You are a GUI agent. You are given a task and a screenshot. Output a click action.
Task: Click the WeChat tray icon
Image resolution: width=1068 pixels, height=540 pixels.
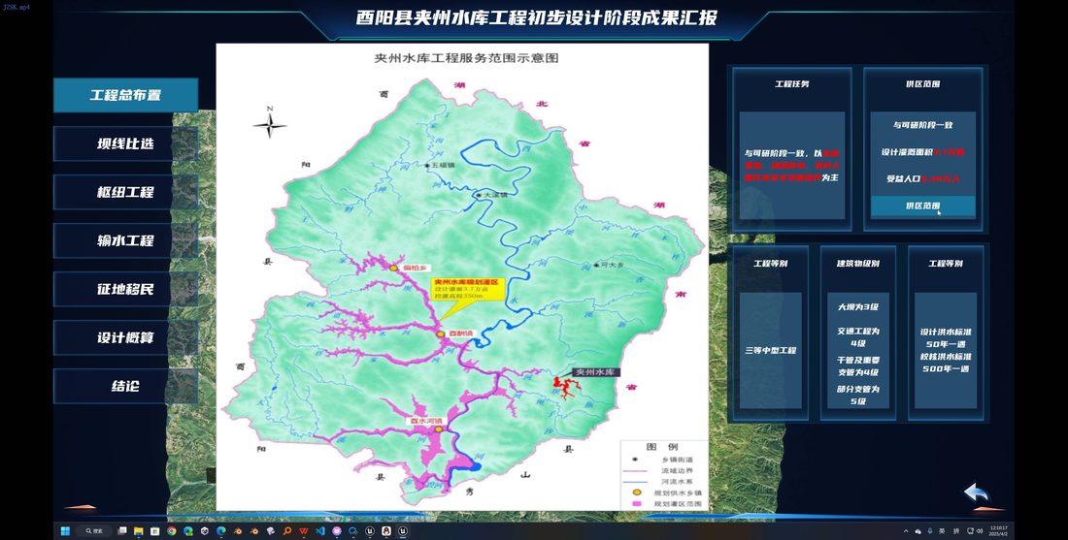pyautogui.click(x=918, y=531)
